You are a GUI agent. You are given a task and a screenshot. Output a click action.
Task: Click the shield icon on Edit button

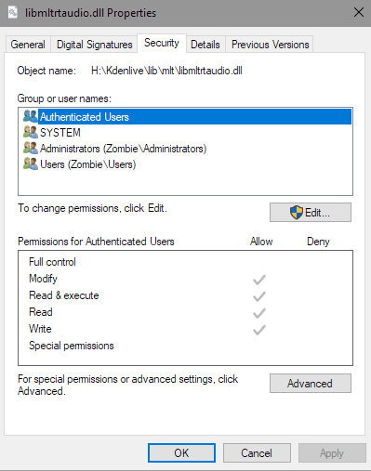(297, 213)
